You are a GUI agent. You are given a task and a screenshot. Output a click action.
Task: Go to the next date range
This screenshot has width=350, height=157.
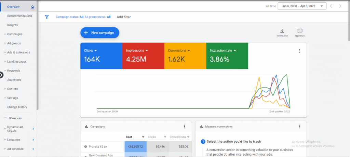coord(340,6)
